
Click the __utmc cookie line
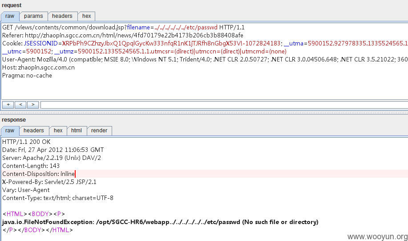tap(144, 51)
